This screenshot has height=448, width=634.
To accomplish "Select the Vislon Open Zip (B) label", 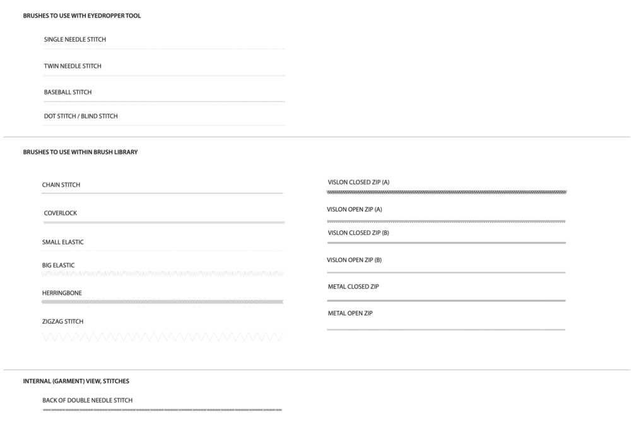I will click(354, 260).
